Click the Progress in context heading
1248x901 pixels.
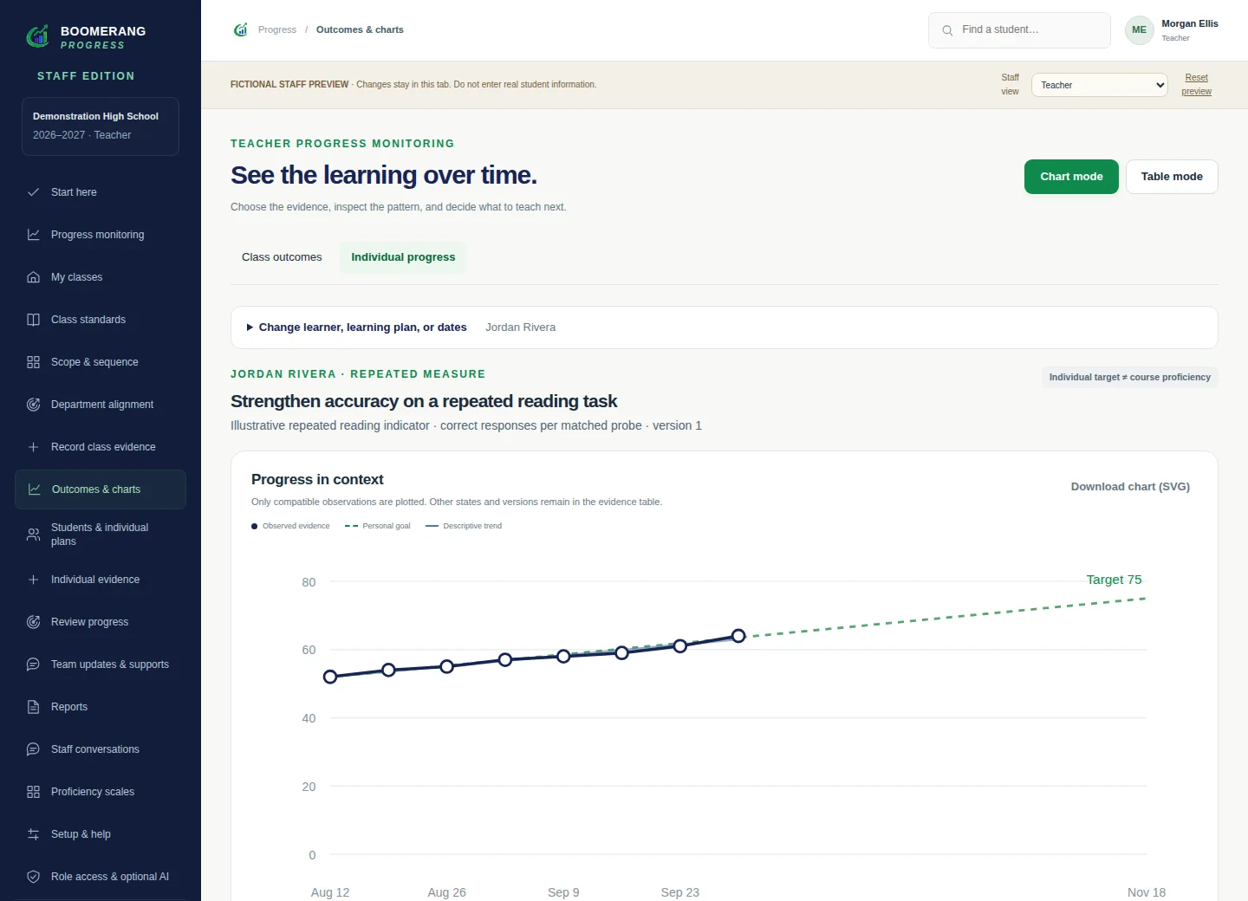[x=317, y=480]
